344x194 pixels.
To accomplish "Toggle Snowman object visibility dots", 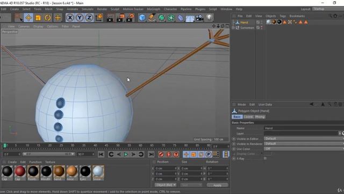I will click(x=262, y=27).
